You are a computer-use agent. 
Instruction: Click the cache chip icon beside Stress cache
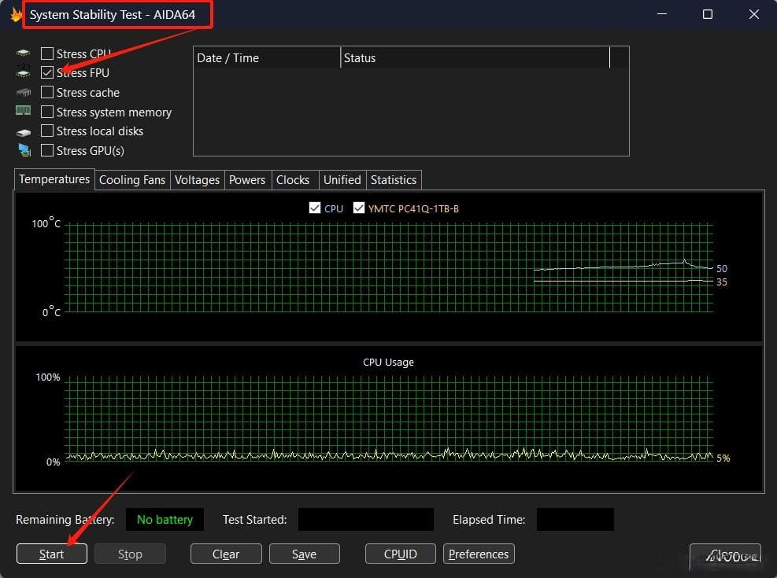[x=24, y=92]
